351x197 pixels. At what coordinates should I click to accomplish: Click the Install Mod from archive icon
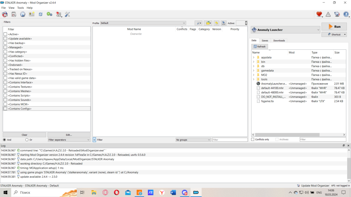(14, 14)
